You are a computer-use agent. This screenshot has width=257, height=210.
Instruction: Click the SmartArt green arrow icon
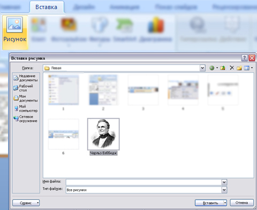[125, 25]
